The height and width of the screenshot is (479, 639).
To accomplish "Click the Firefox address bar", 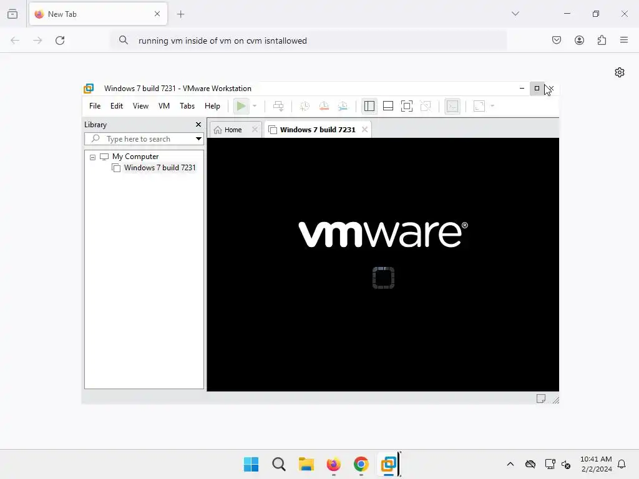I will [309, 41].
